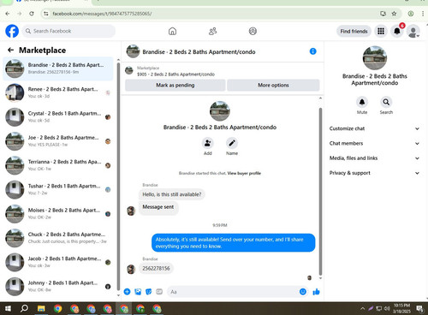This screenshot has width=428, height=315.
Task: Click the Home icon in top navigation
Action: 172,31
